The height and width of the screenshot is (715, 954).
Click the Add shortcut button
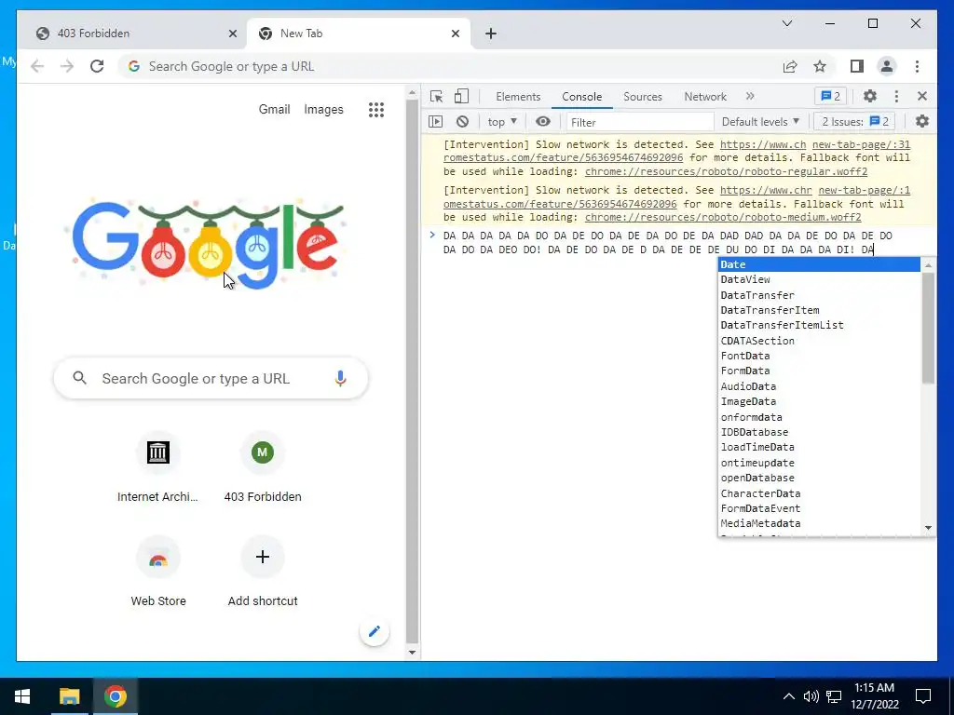click(x=263, y=573)
